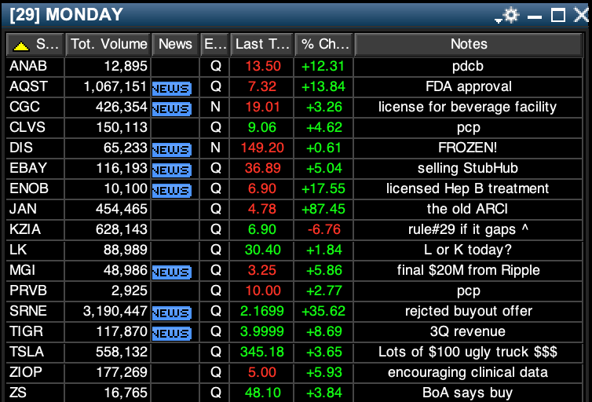Click DIS last price 149.20
592x402 pixels.
(262, 148)
